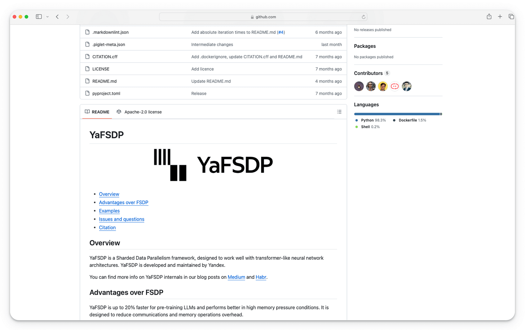This screenshot has height=330, width=525.
Task: Jump to Overview table-of-contents link
Action: (x=109, y=194)
